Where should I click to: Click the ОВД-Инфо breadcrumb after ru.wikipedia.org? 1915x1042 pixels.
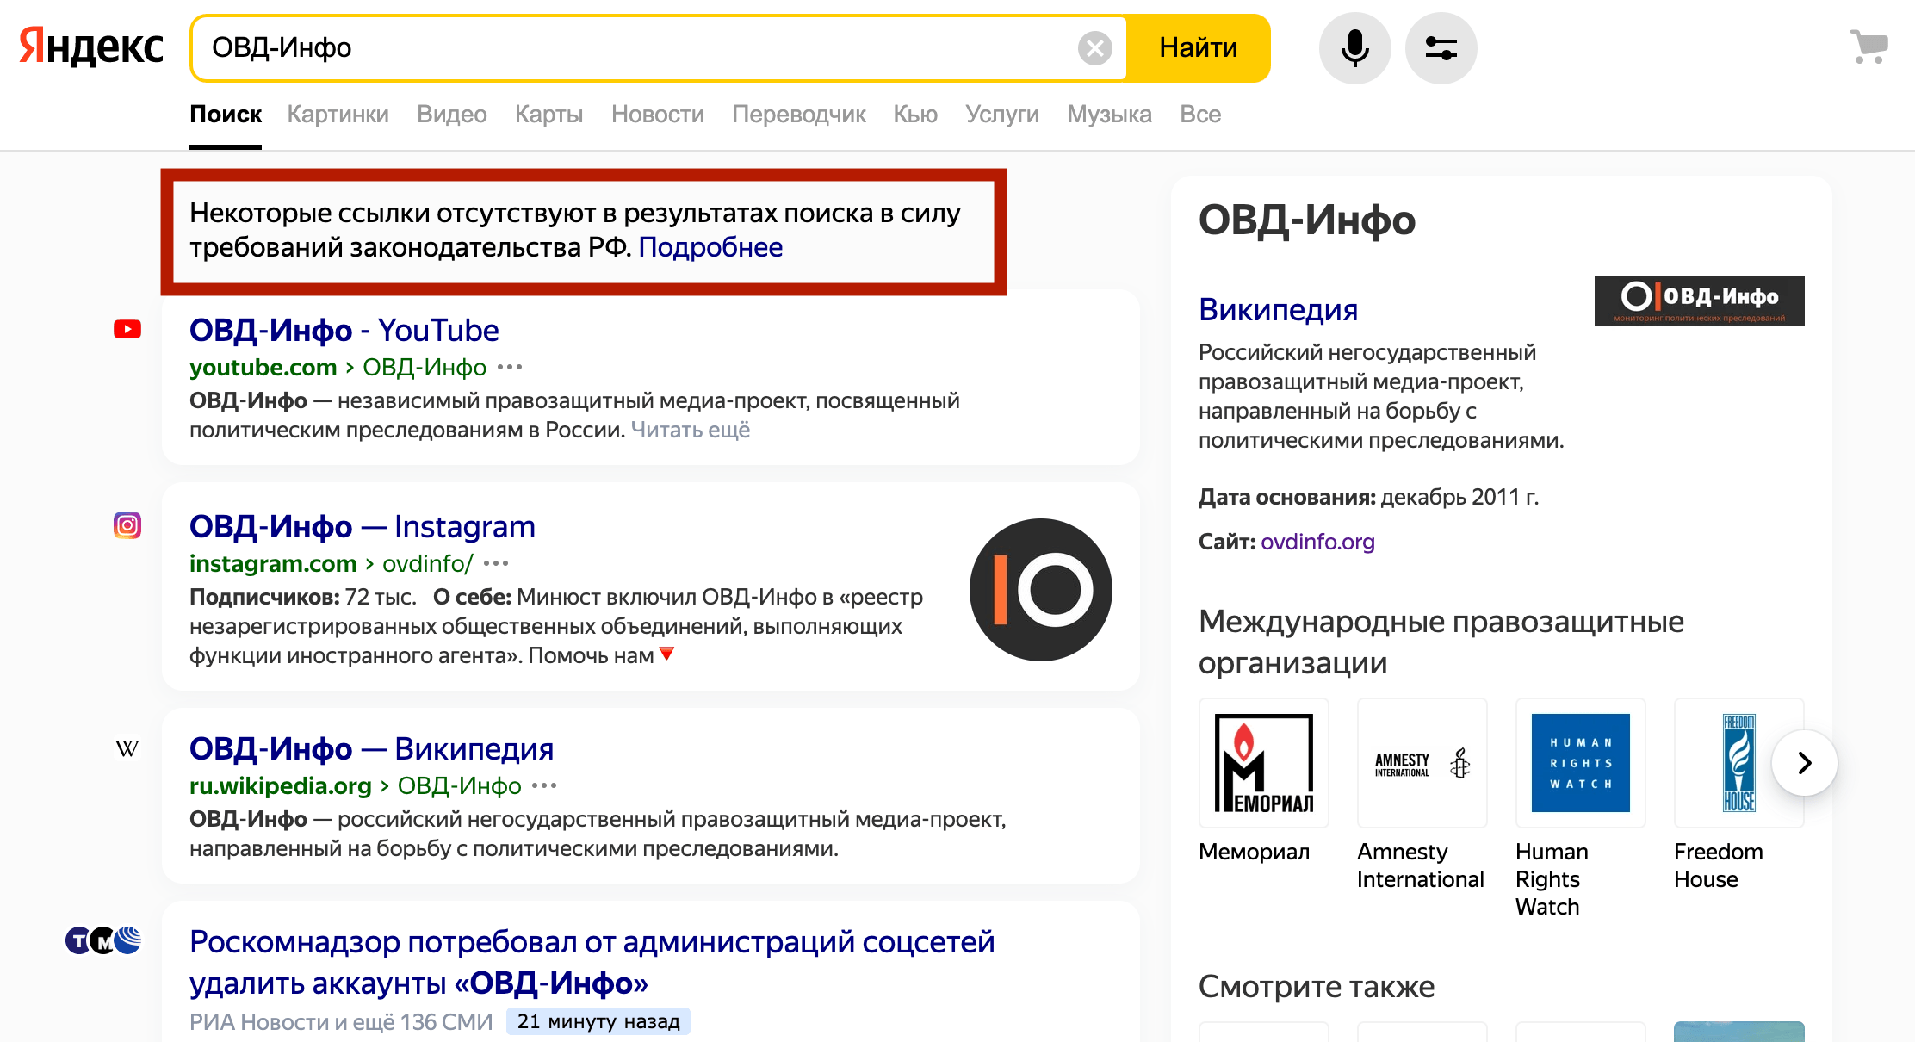tap(459, 786)
